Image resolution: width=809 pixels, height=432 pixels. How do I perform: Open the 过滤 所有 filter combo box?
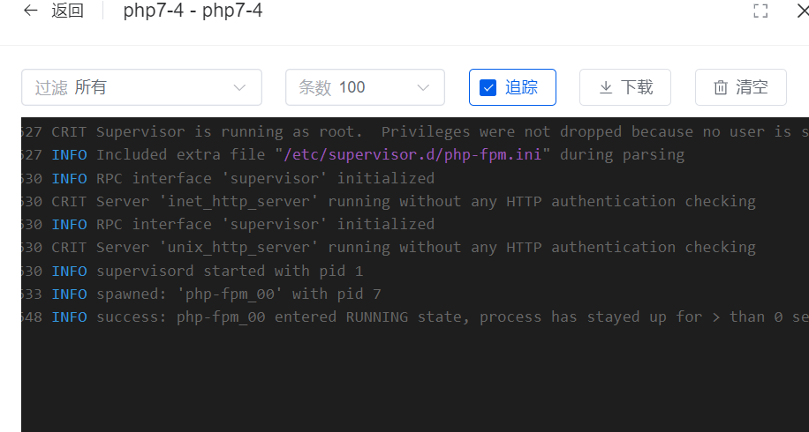[141, 87]
